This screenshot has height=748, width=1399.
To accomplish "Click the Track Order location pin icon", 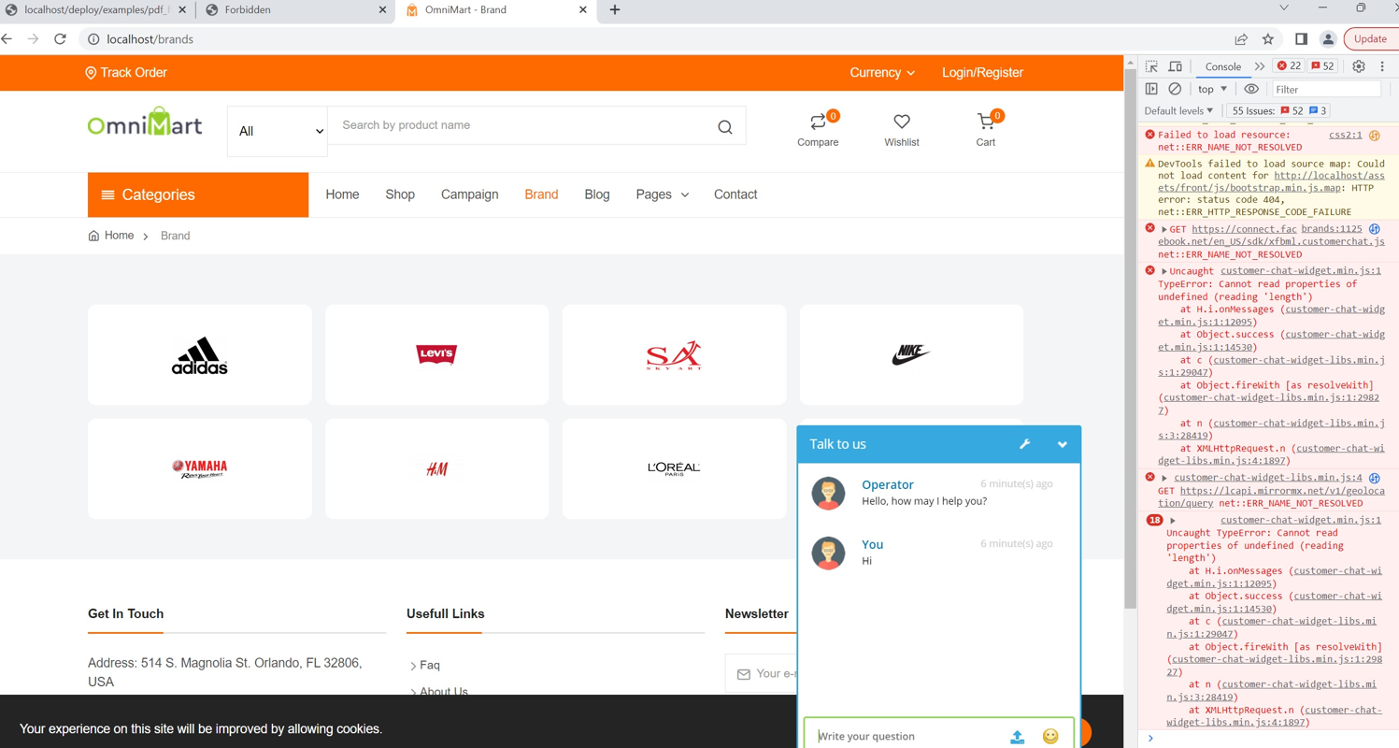I will coord(91,73).
